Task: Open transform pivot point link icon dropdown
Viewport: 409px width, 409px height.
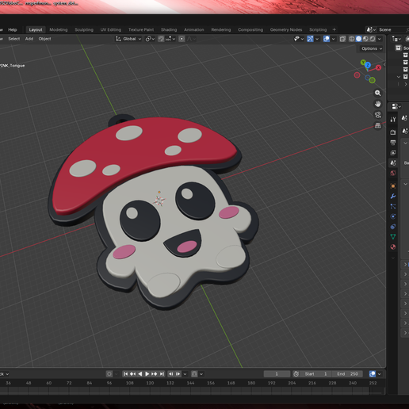Action: coord(150,39)
